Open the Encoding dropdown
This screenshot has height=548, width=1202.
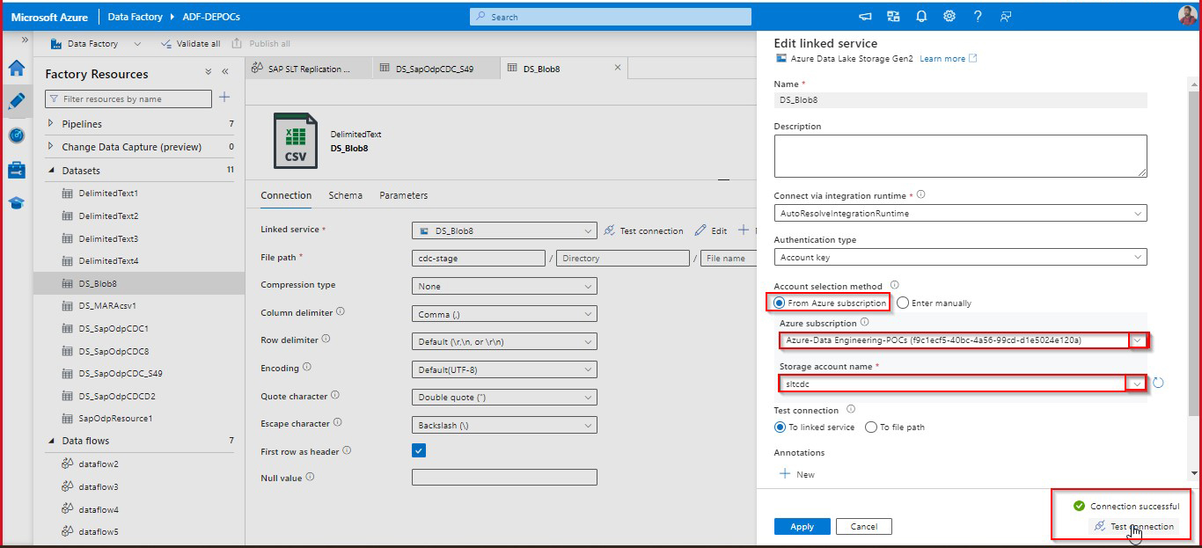click(504, 369)
